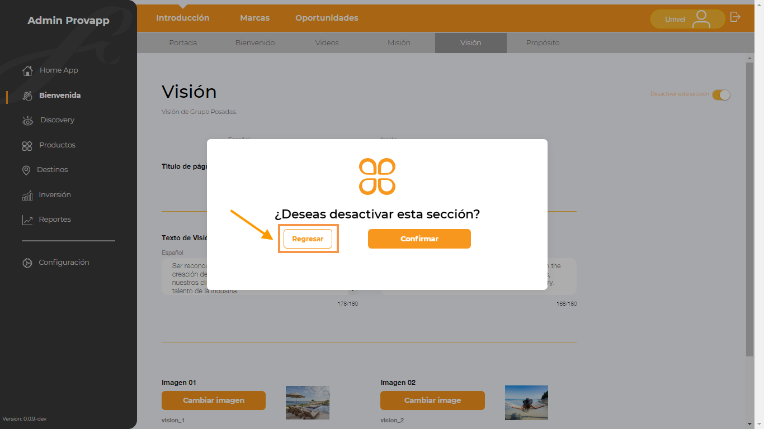Screen dimensions: 764x429
Task: Click the vision_1 beach thumbnail
Action: pyautogui.click(x=308, y=402)
